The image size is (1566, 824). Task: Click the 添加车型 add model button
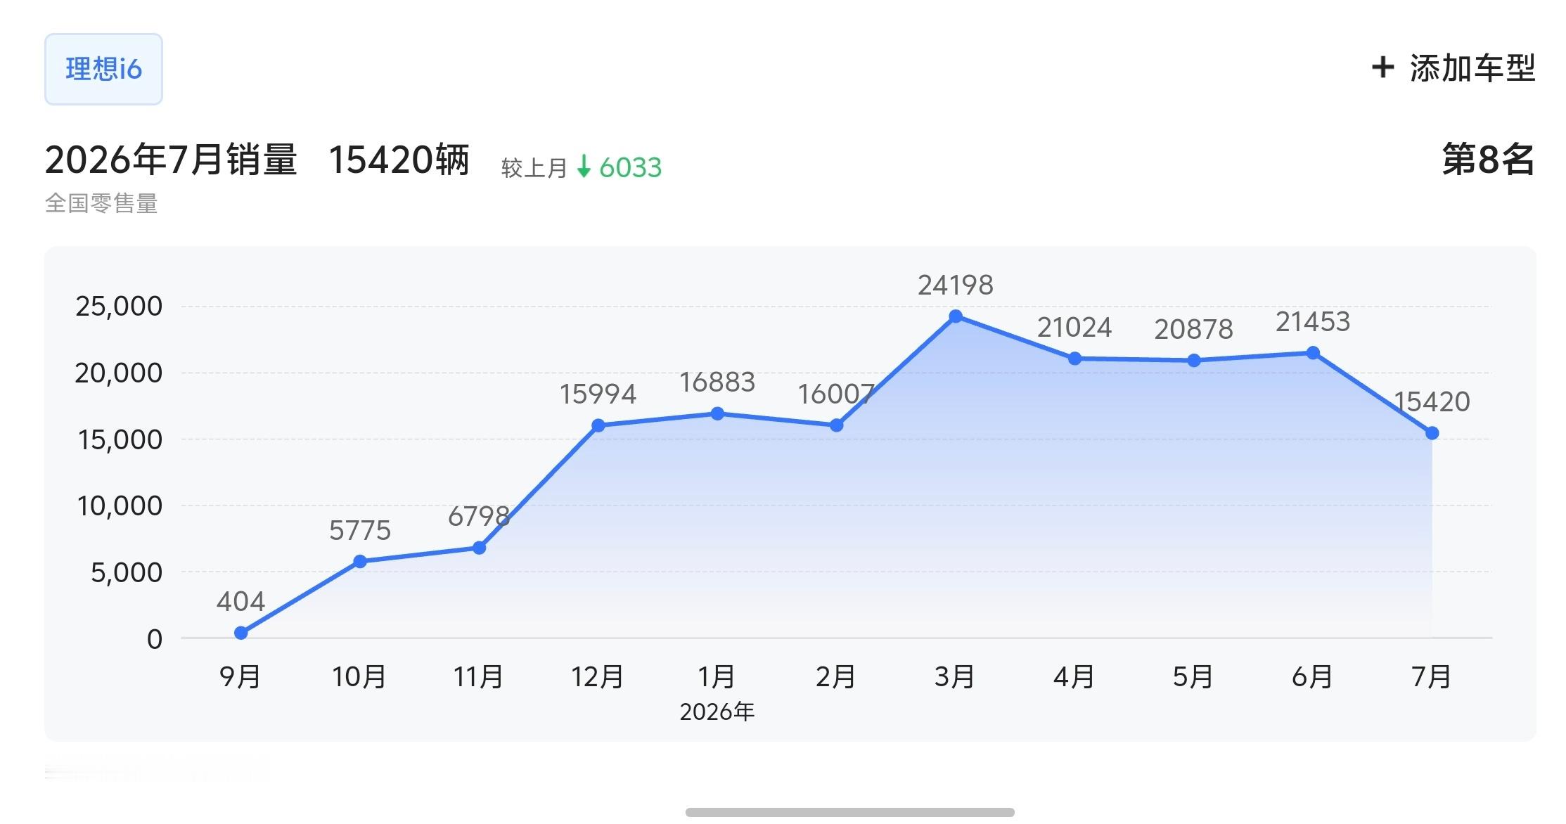[x=1453, y=68]
